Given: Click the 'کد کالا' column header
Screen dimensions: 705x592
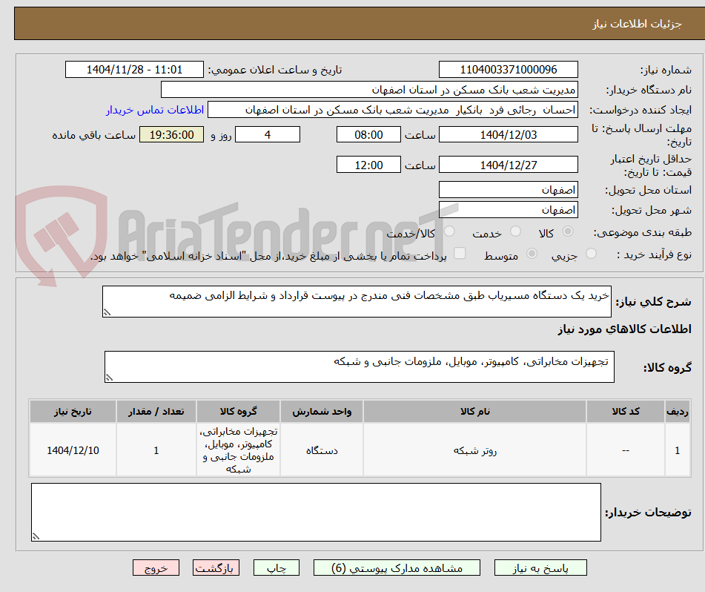Looking at the screenshot, I should click(x=626, y=411).
